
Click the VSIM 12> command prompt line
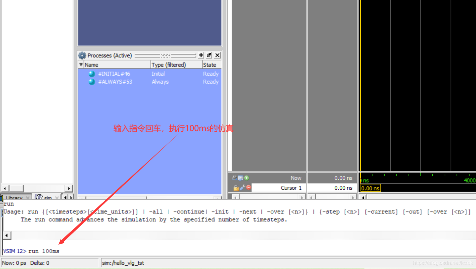[239, 251]
